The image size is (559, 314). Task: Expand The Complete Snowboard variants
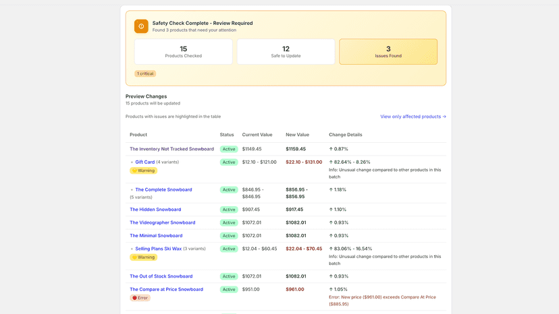pyautogui.click(x=132, y=190)
